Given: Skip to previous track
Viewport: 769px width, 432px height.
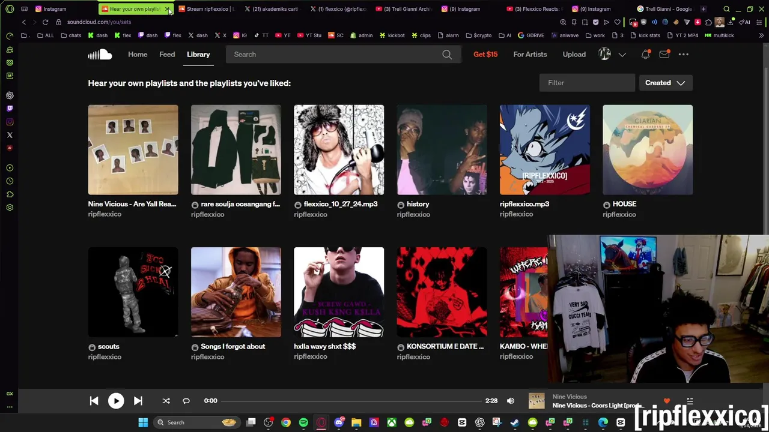Looking at the screenshot, I should pyautogui.click(x=94, y=401).
